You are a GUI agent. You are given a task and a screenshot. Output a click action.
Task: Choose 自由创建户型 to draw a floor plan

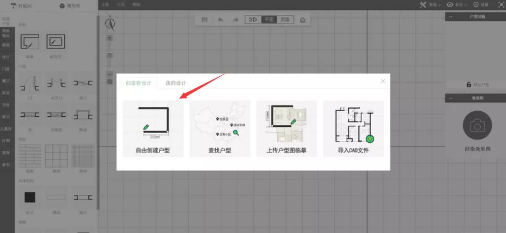click(153, 129)
